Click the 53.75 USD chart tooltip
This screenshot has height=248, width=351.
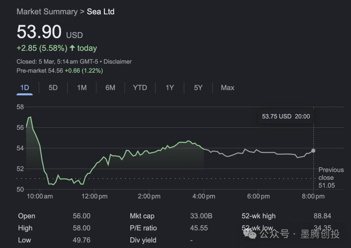[x=286, y=117]
